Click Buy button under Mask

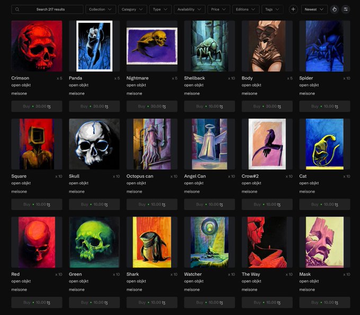pos(325,302)
